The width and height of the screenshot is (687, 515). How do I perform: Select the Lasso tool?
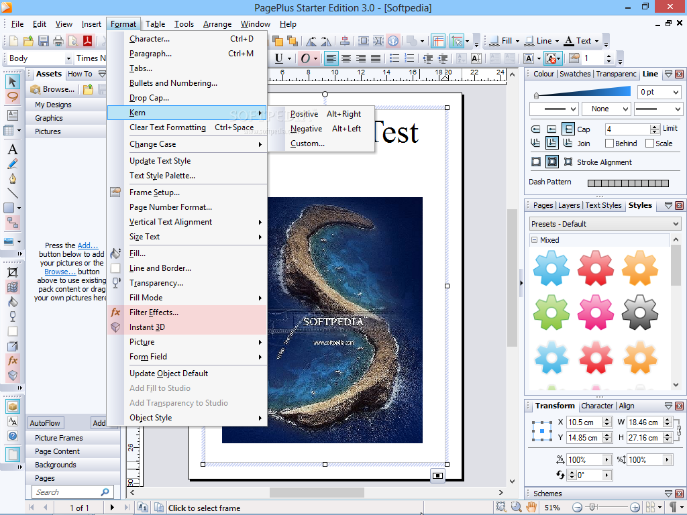point(12,97)
